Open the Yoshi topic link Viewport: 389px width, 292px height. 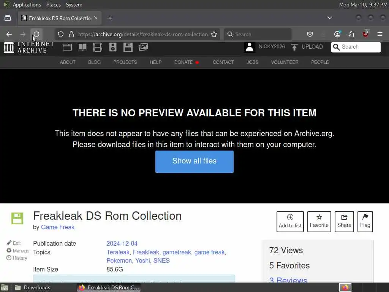[x=143, y=261]
